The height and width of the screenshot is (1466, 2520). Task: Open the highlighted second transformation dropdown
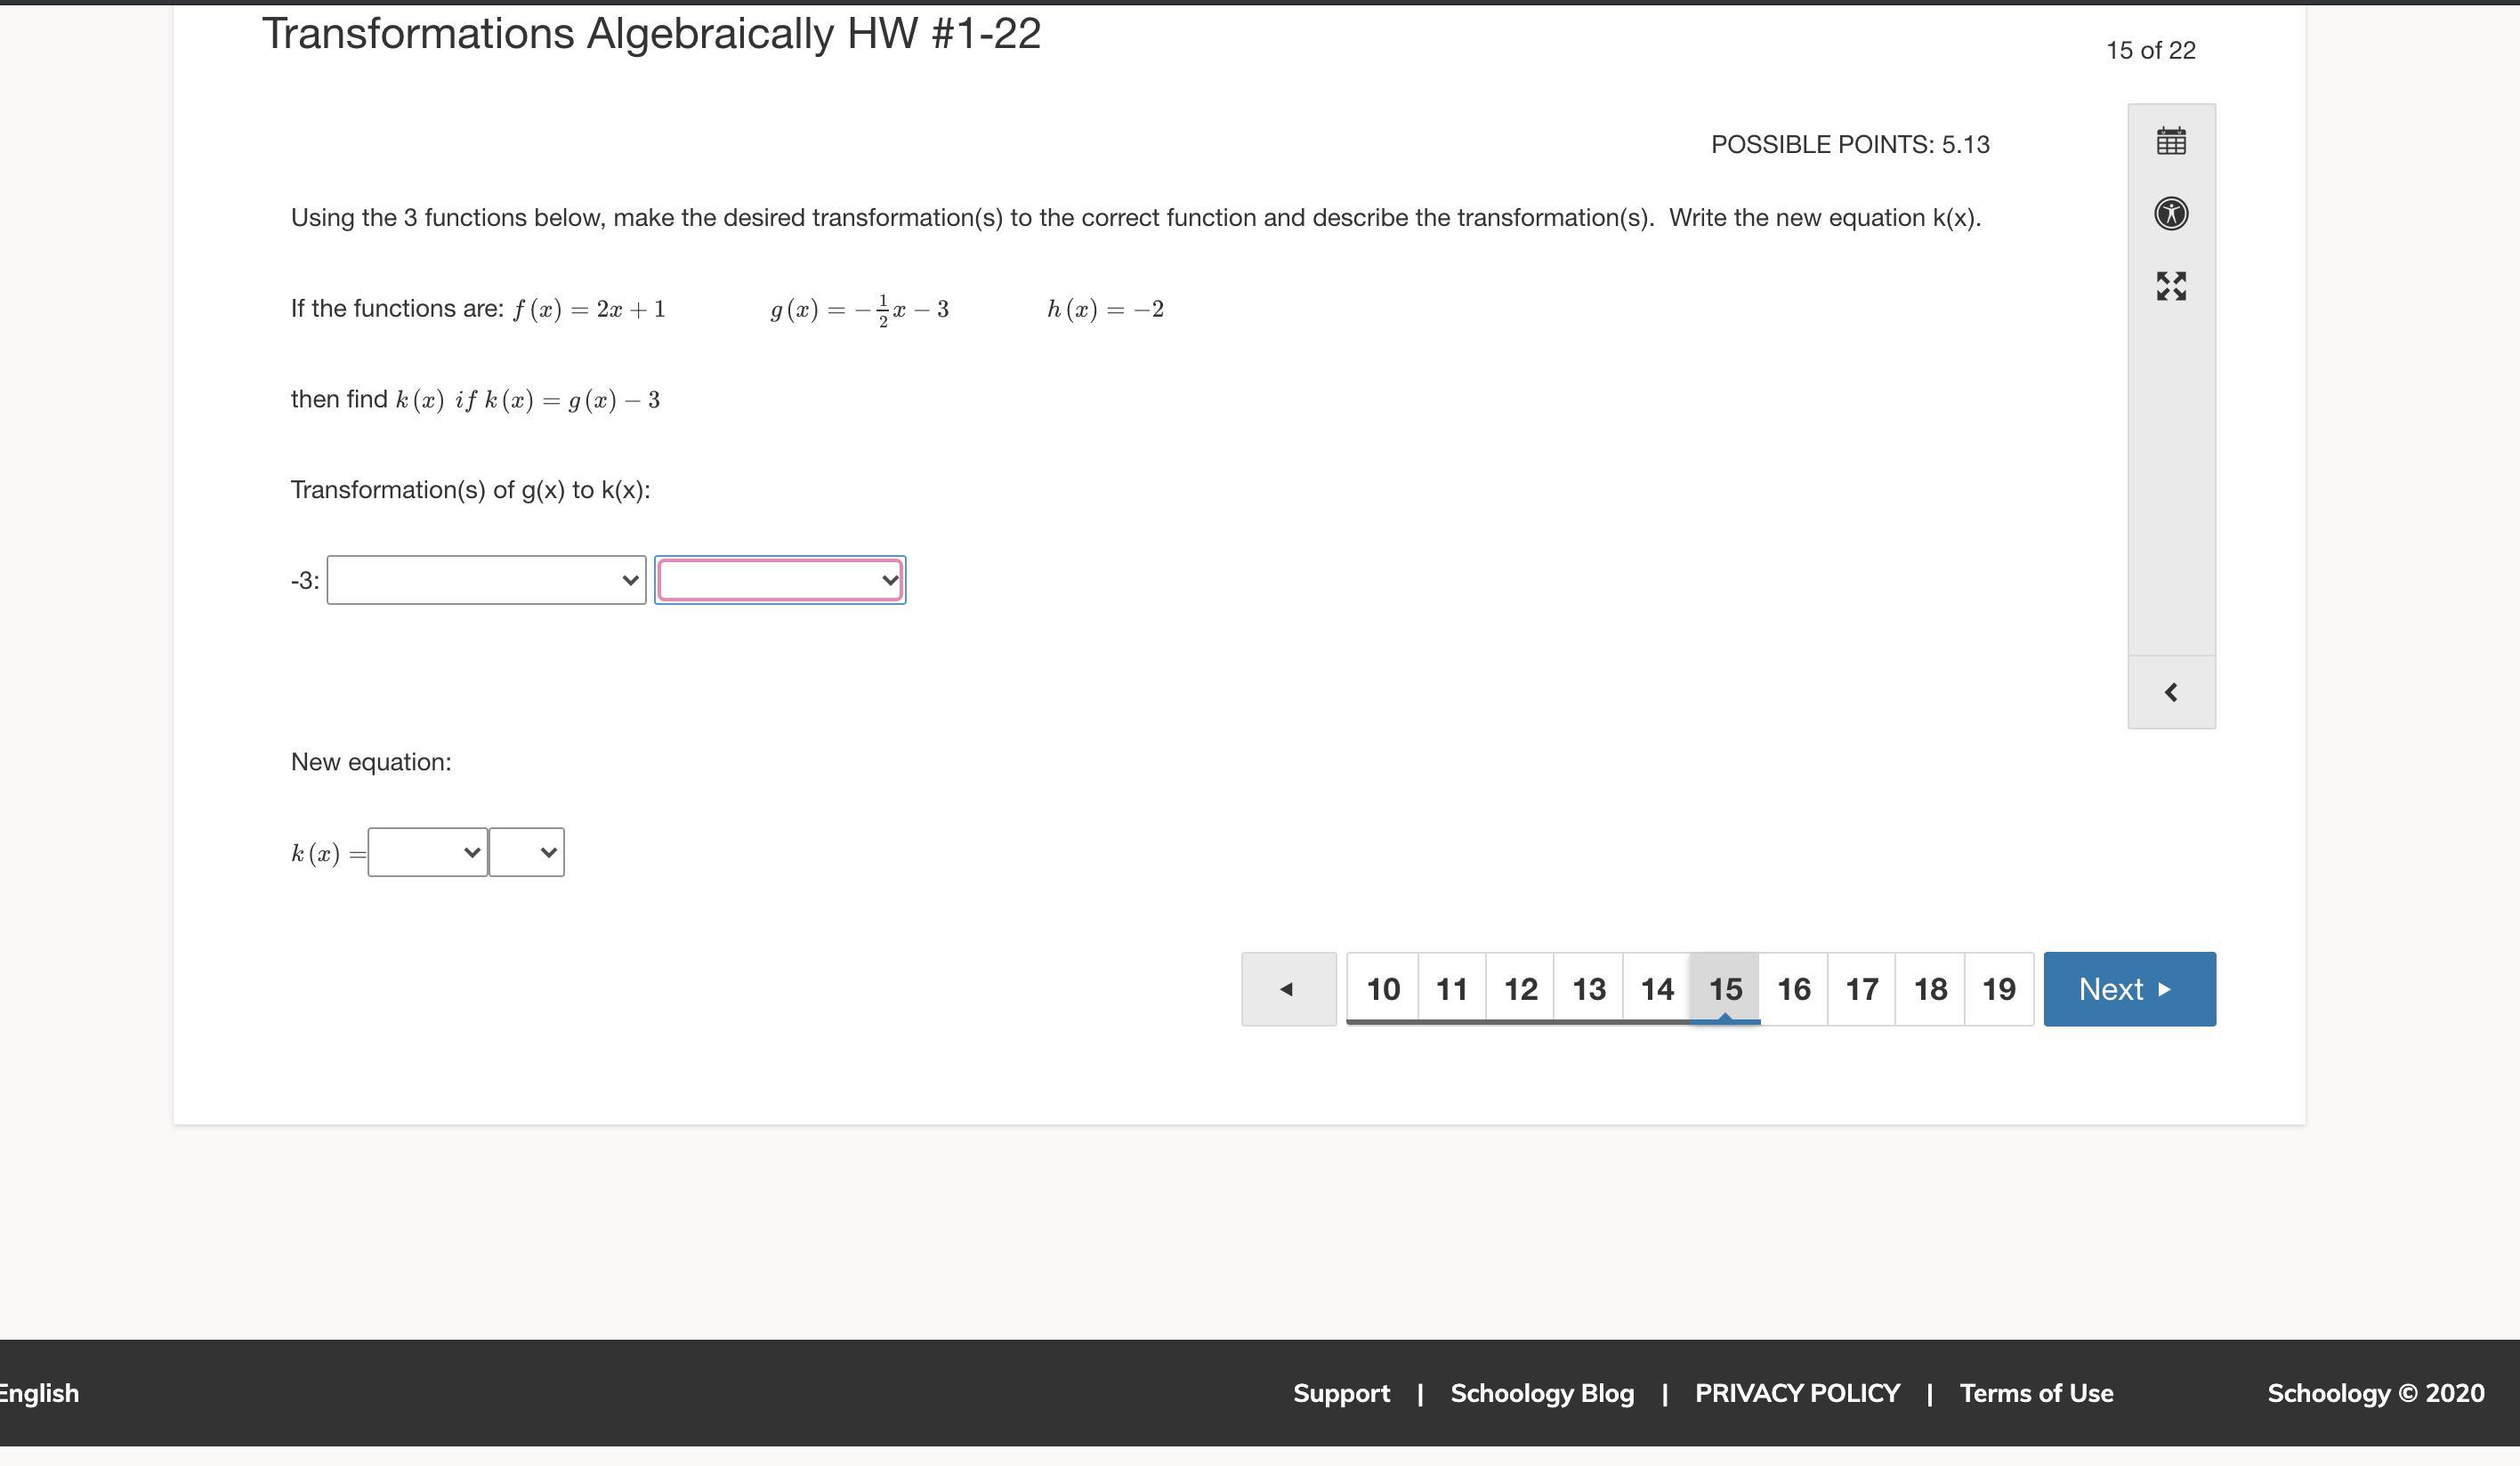[x=780, y=580]
